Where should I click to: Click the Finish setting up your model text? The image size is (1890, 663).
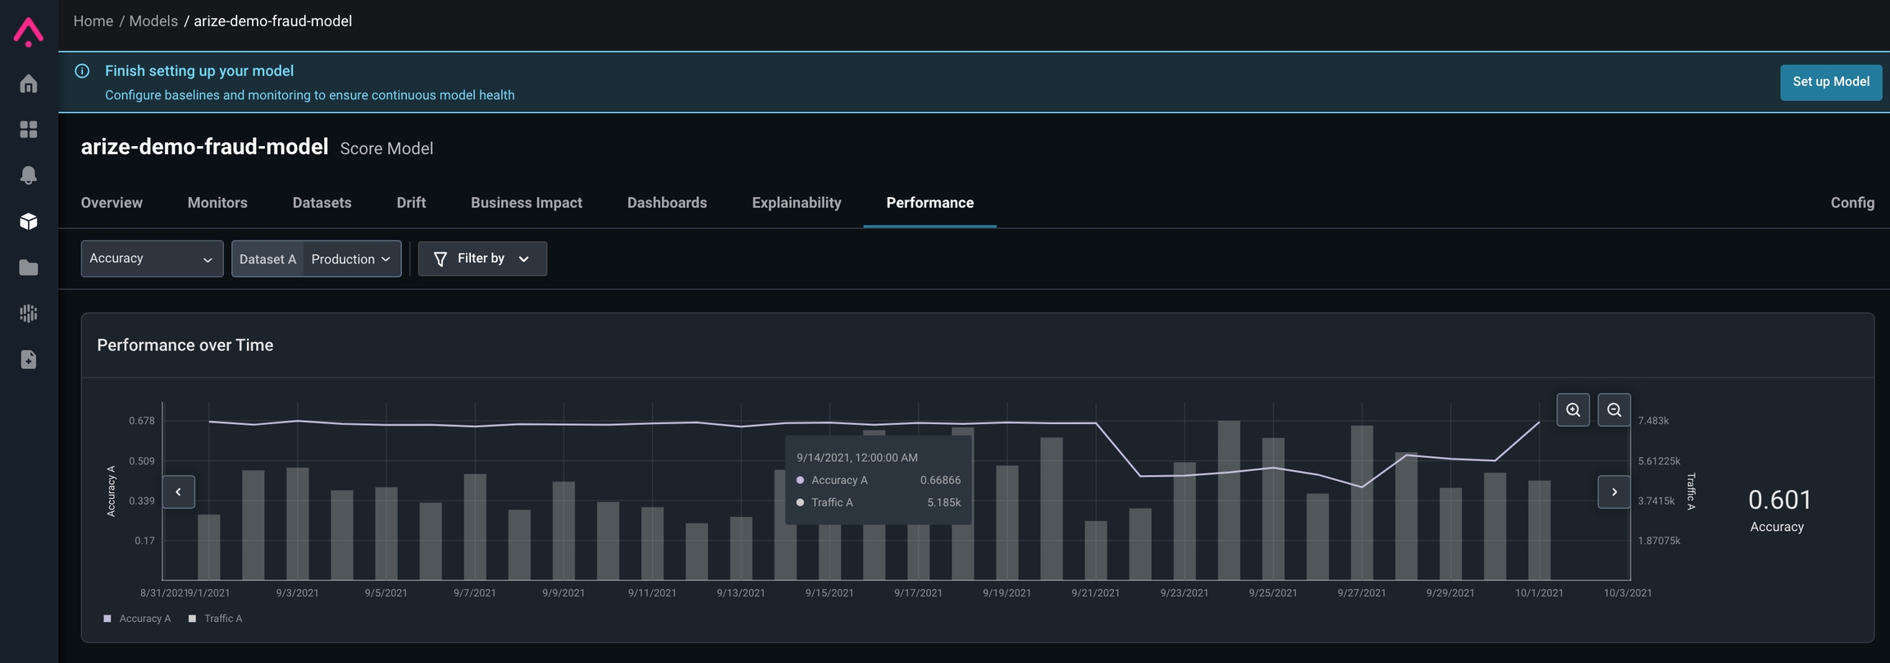tap(199, 71)
